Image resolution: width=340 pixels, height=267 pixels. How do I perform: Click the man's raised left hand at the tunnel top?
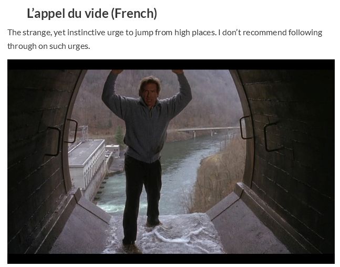178,72
